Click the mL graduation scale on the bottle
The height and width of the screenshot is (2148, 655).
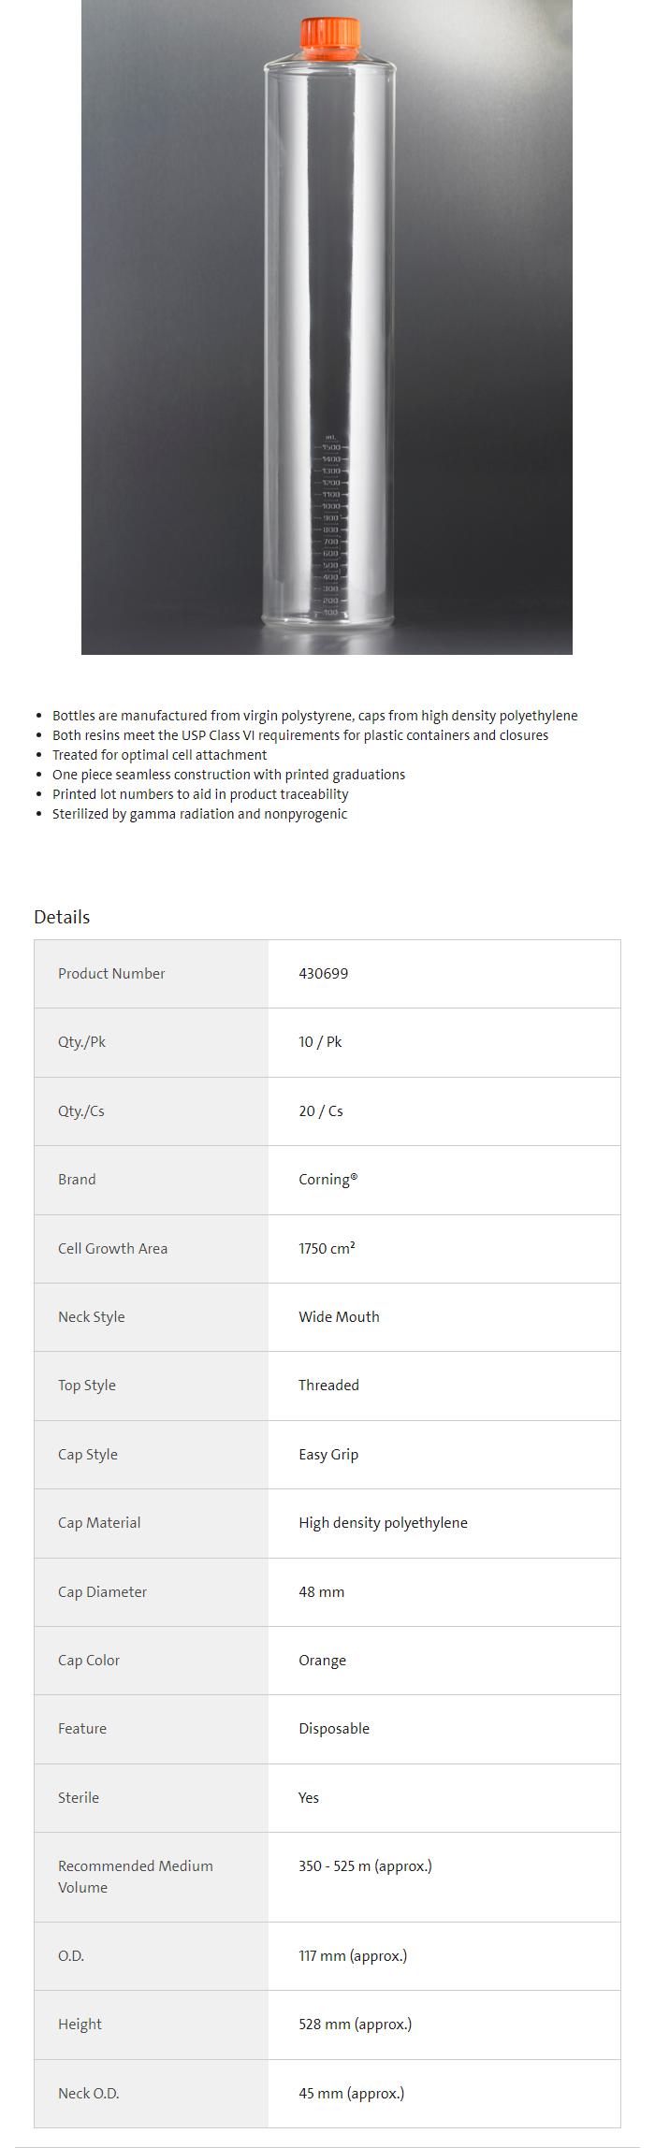click(x=330, y=524)
